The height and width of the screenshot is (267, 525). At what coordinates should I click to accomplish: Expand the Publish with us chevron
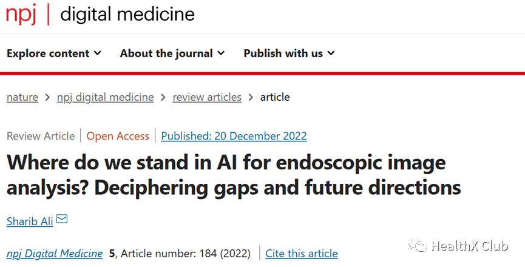coord(331,53)
